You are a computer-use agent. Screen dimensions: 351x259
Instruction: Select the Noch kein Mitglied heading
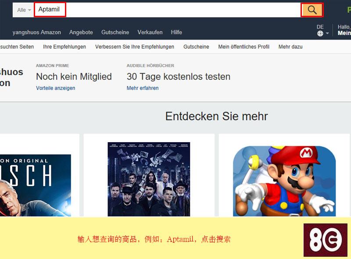click(x=74, y=77)
